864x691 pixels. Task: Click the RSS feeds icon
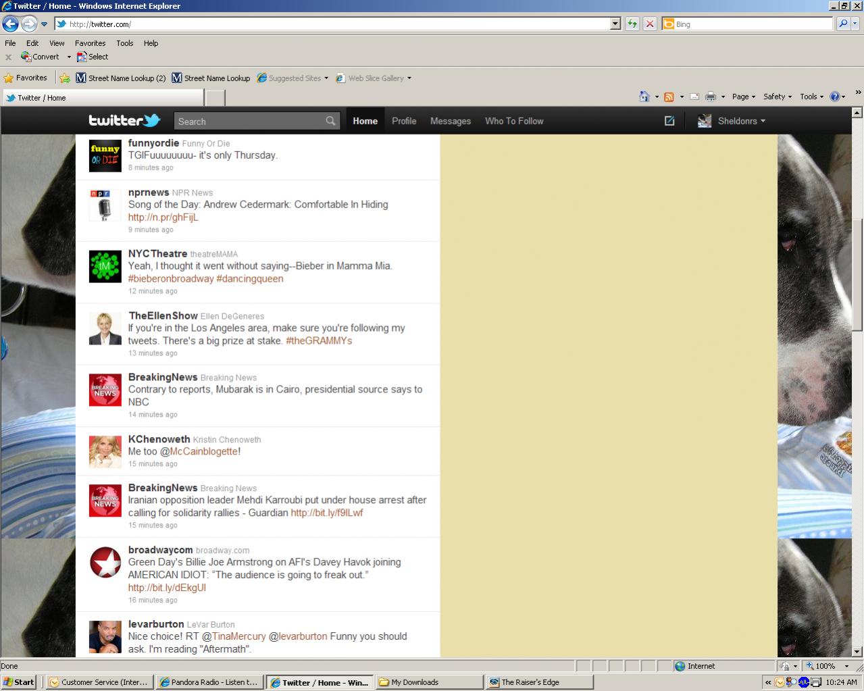(669, 97)
